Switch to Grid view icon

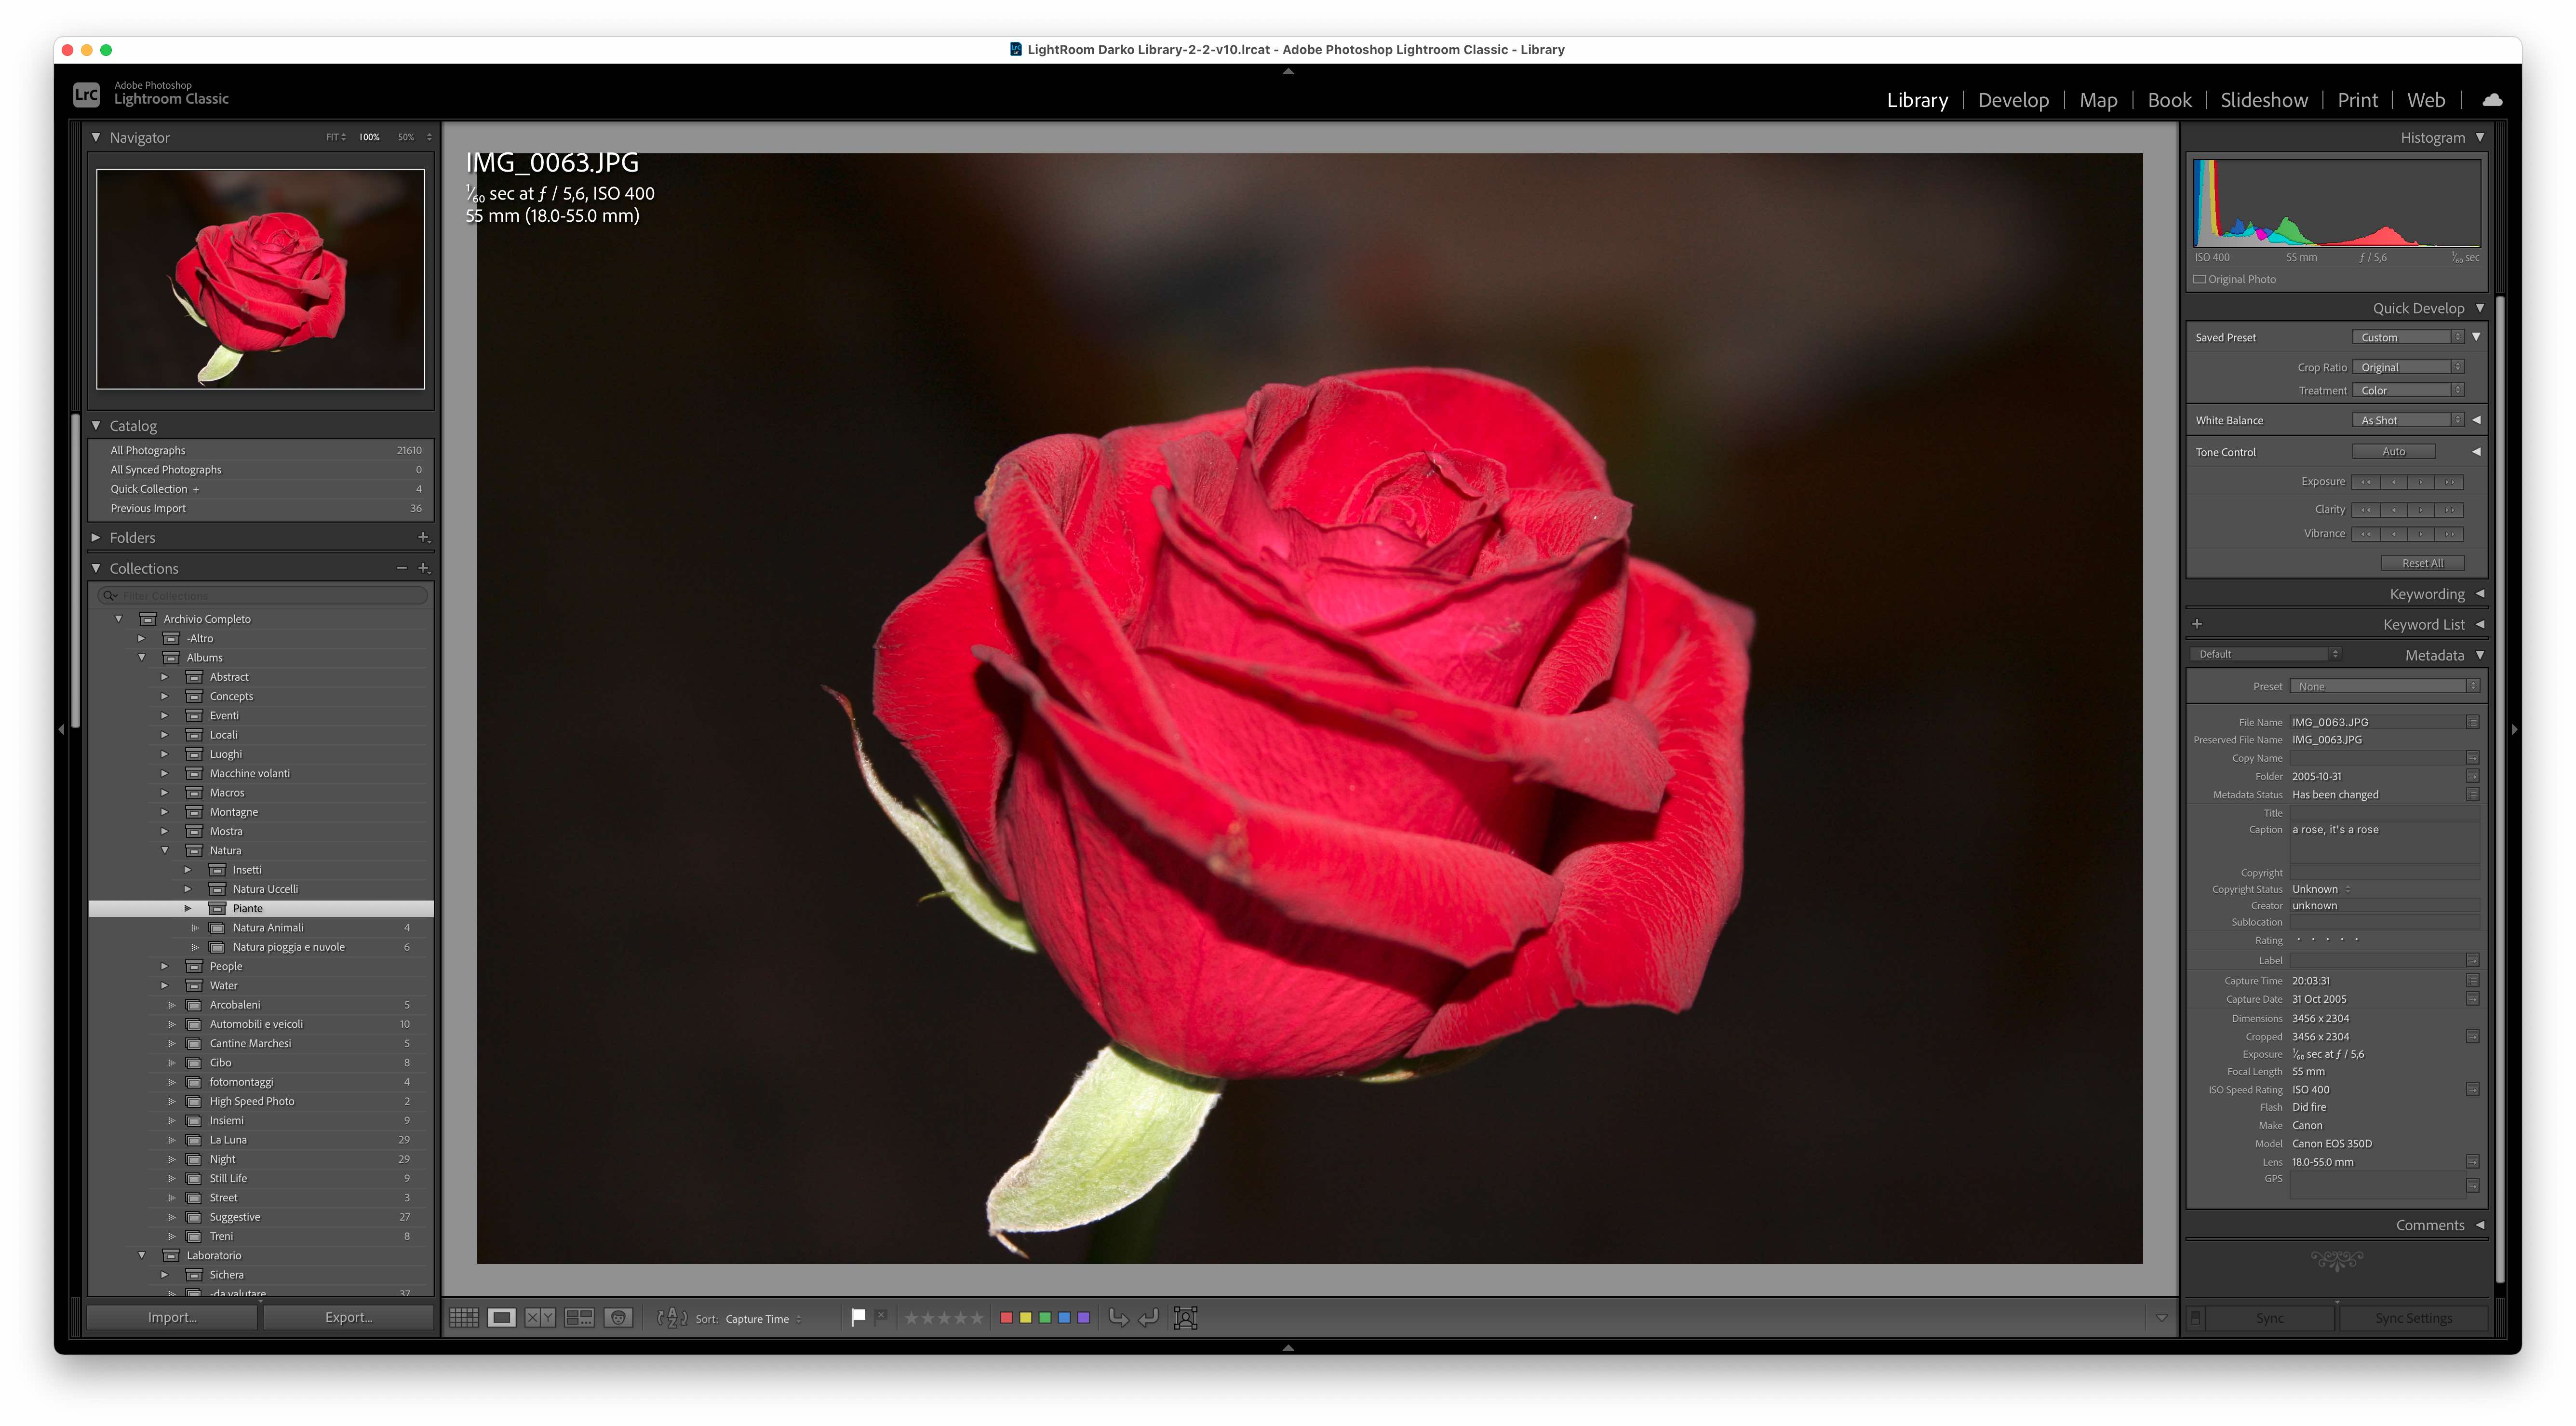(463, 1318)
